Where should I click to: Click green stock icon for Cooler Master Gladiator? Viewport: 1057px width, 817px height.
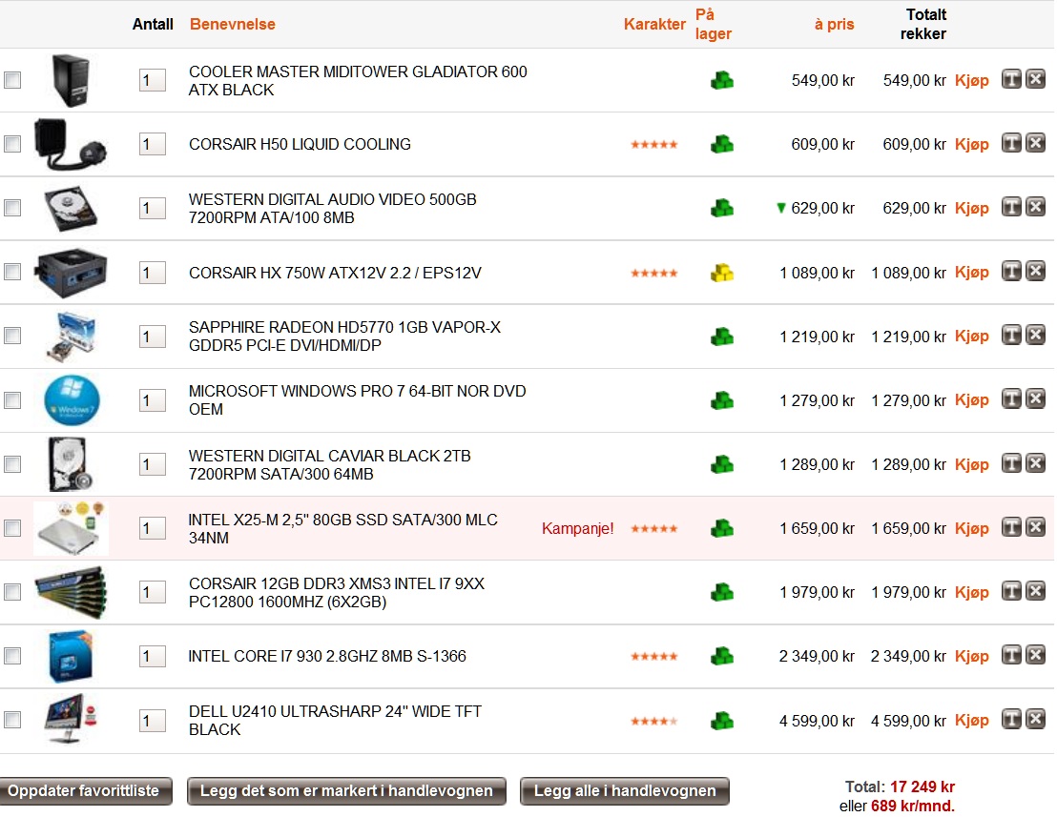pos(722,81)
